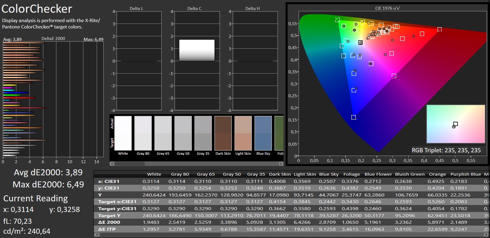Click the zoomed white-point inset in CIE chart
The height and width of the screenshot is (238, 490).
pos(456,124)
